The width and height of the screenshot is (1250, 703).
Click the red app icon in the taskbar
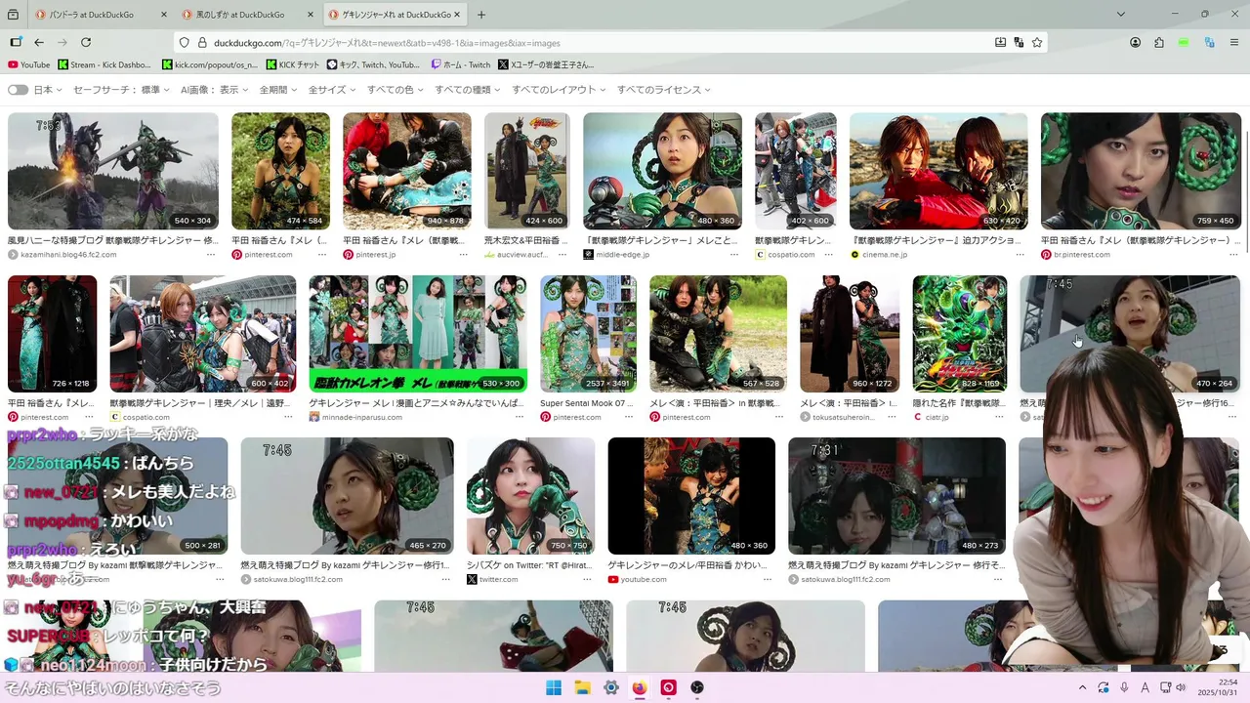pos(669,687)
